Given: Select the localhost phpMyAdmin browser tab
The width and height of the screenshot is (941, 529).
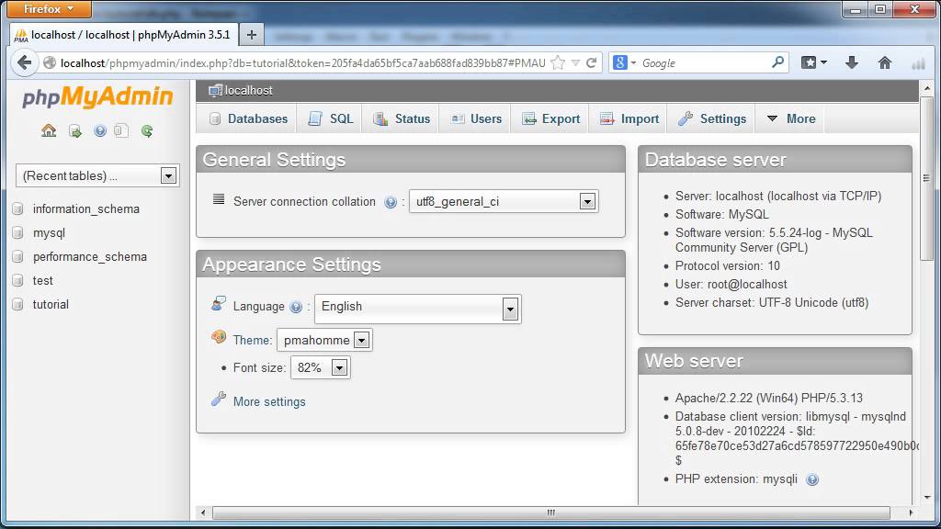Looking at the screenshot, I should point(124,35).
